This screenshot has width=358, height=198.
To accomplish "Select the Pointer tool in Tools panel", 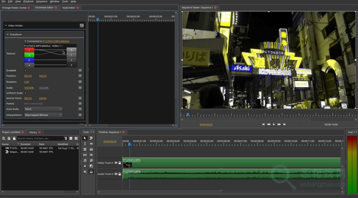I will 85,138.
